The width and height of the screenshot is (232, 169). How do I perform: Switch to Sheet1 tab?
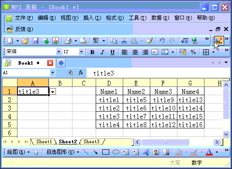(x=44, y=141)
